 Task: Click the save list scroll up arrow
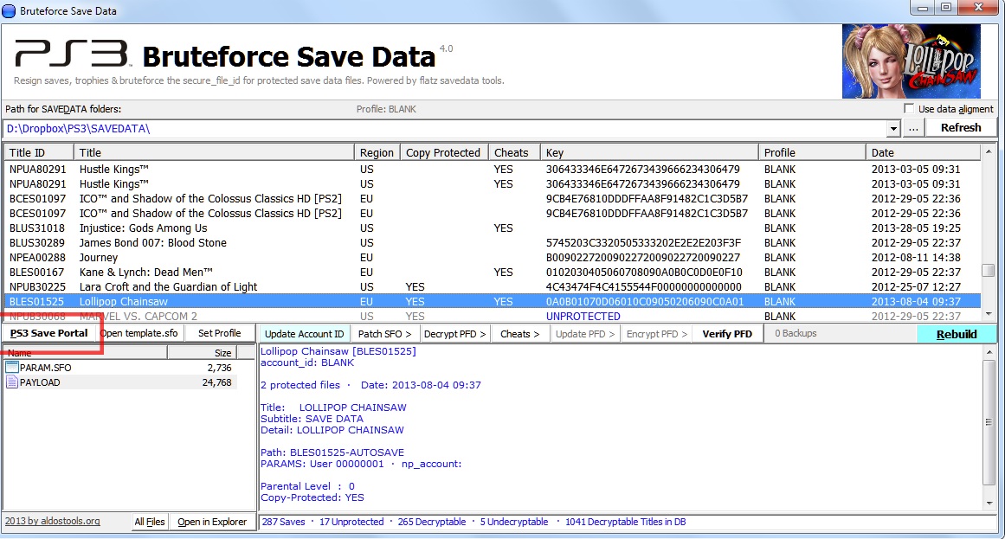point(989,152)
